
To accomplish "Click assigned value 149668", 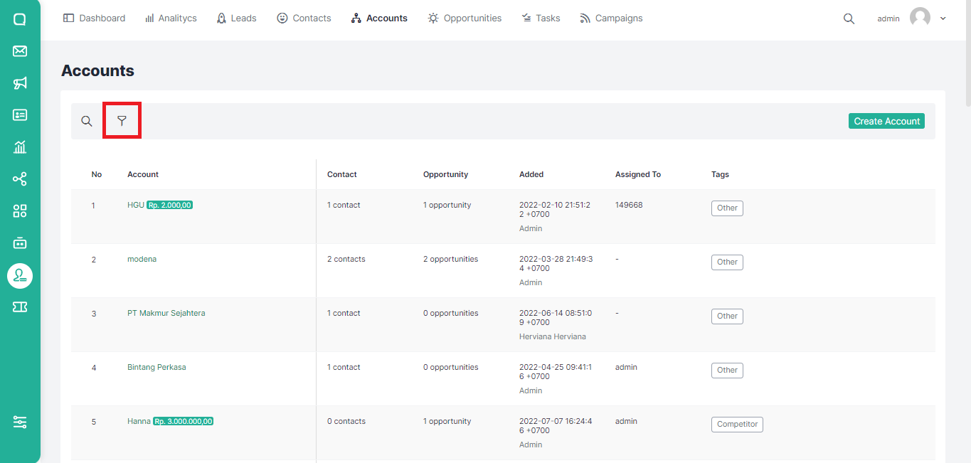I will 629,205.
